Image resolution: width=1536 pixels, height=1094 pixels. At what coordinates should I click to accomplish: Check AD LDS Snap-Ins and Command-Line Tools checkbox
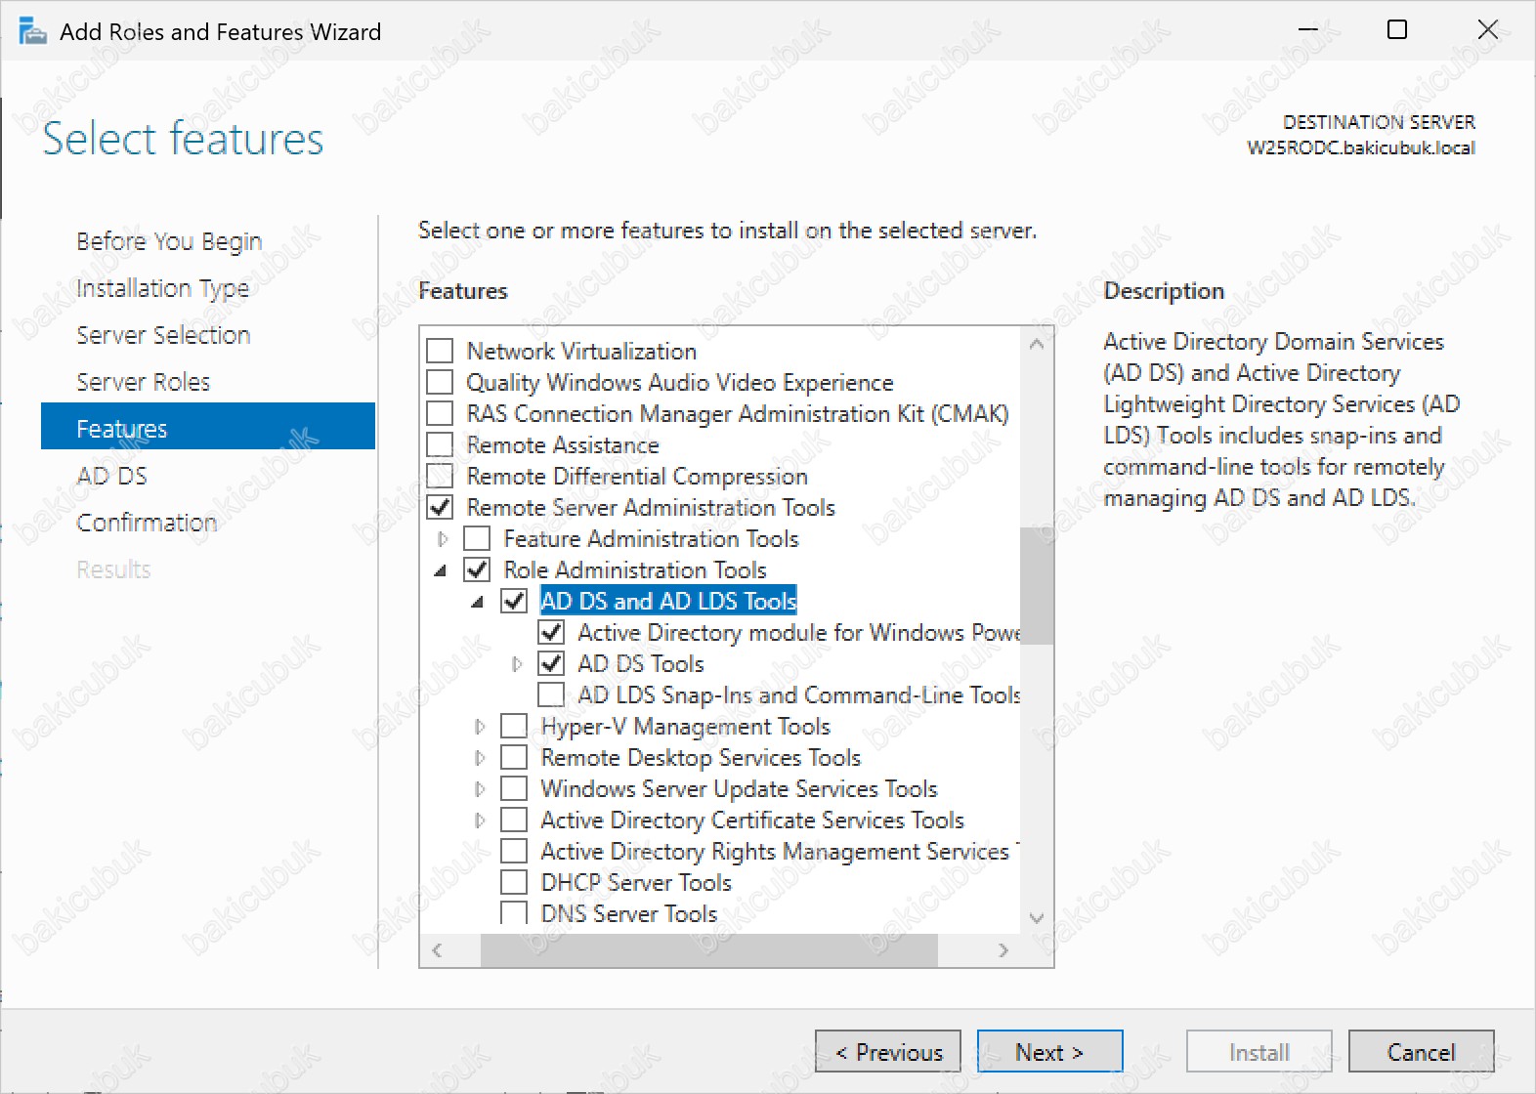point(551,694)
